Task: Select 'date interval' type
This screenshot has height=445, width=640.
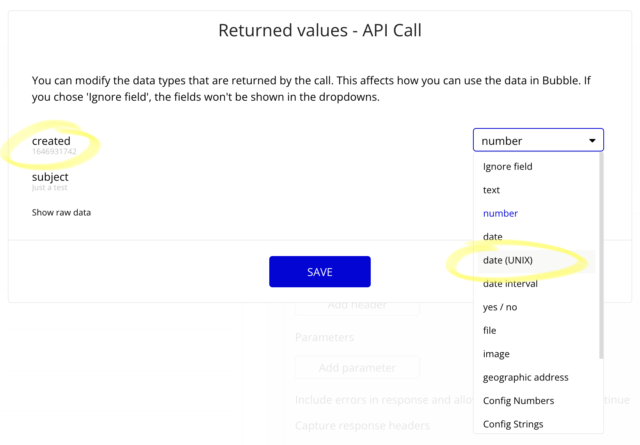Action: [x=510, y=284]
